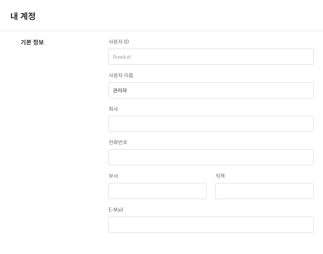323x254 pixels.
Task: Select the 기본 정보 section title
Action: tap(32, 42)
